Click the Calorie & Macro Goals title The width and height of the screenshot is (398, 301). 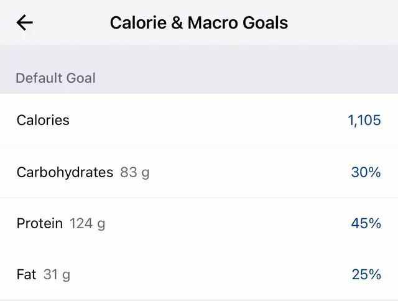199,23
